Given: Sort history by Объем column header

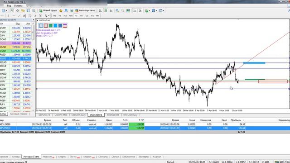Looking at the screenshot, I should coord(76,120).
